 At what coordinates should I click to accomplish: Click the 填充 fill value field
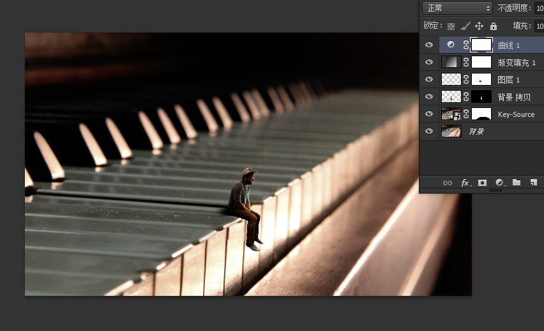[x=539, y=26]
